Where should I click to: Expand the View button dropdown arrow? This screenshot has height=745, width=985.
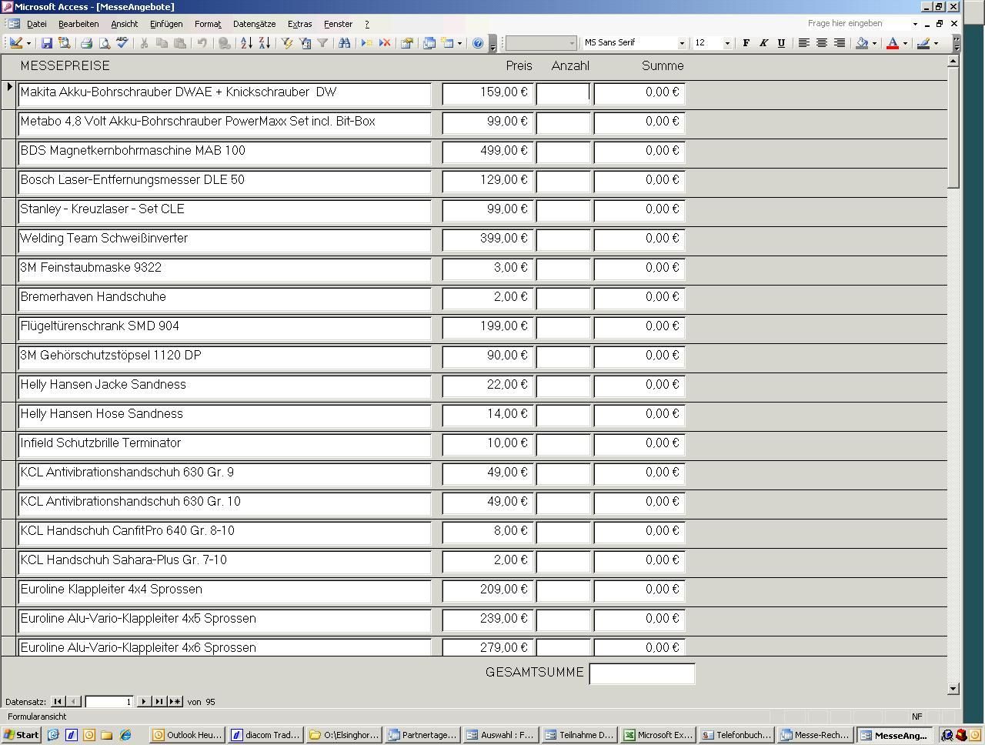(x=28, y=43)
